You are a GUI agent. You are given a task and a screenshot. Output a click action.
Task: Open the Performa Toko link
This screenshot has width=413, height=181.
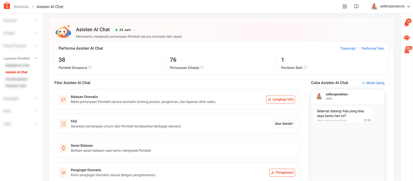tap(373, 48)
